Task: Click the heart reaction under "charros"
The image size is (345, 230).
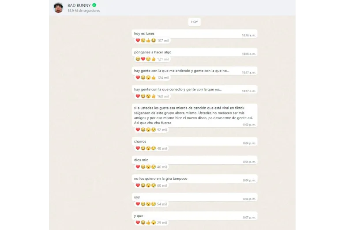Action: (138, 148)
